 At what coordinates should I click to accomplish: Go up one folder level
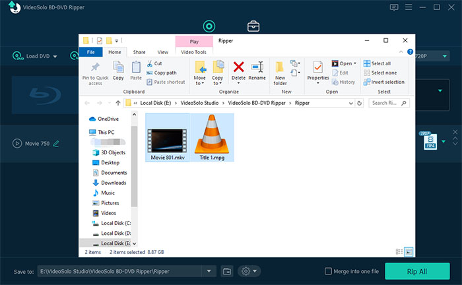[x=118, y=103]
